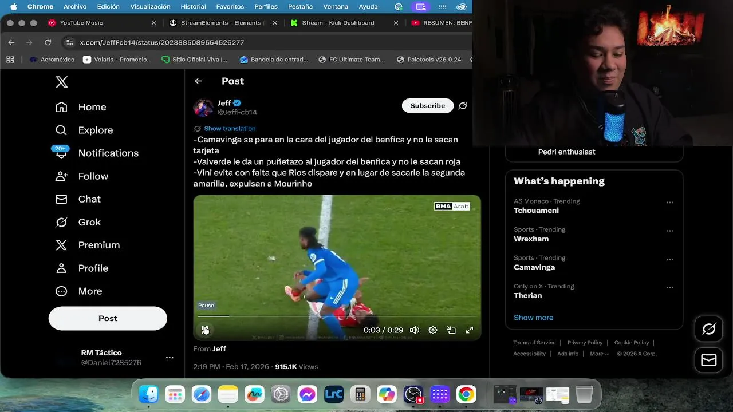Toggle picture-in-picture on video
The width and height of the screenshot is (733, 412).
point(451,330)
